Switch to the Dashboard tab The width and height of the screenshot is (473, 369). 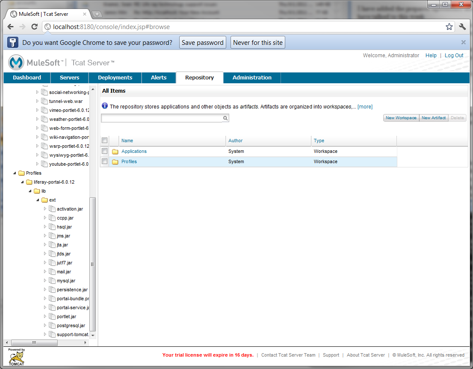click(27, 77)
